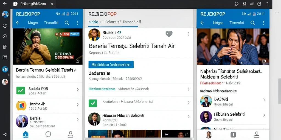
Task: Click the Uadarasiai heading text
Action: coord(99,73)
